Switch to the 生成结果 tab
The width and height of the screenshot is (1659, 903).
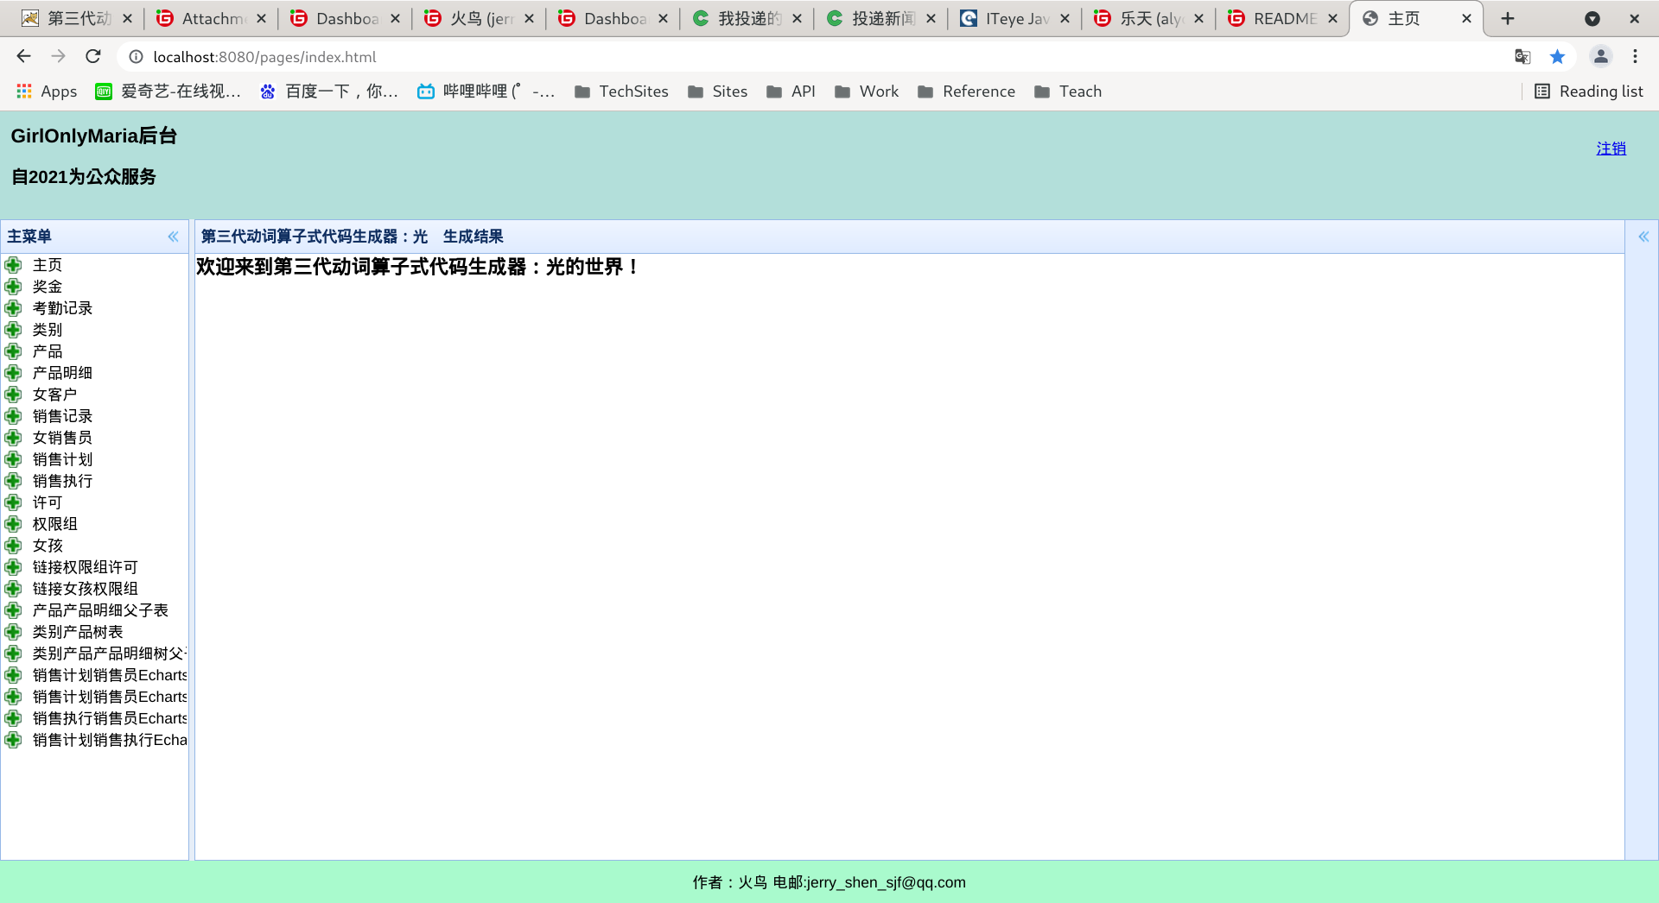point(473,236)
